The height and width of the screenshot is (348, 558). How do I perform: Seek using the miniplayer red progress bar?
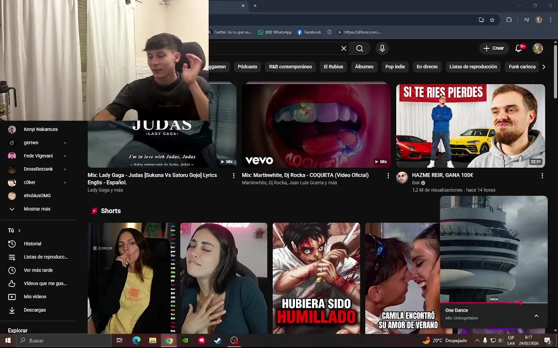click(x=494, y=303)
